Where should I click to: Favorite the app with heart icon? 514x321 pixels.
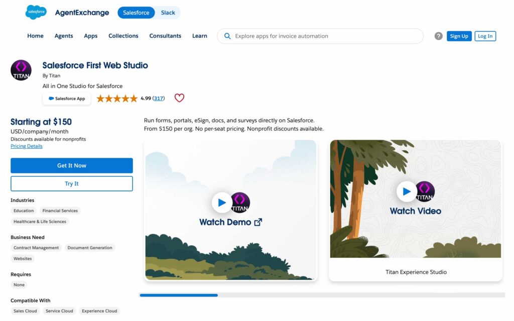(179, 98)
